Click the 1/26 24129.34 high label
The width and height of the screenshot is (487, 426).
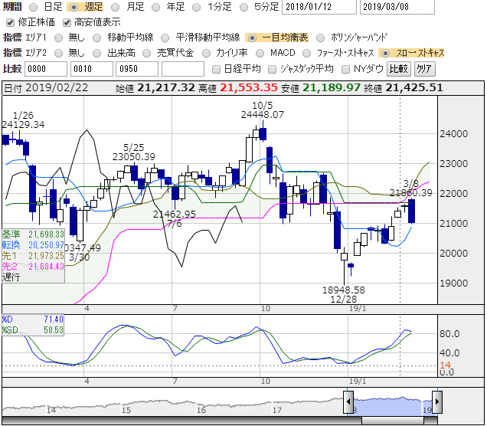pyautogui.click(x=23, y=120)
